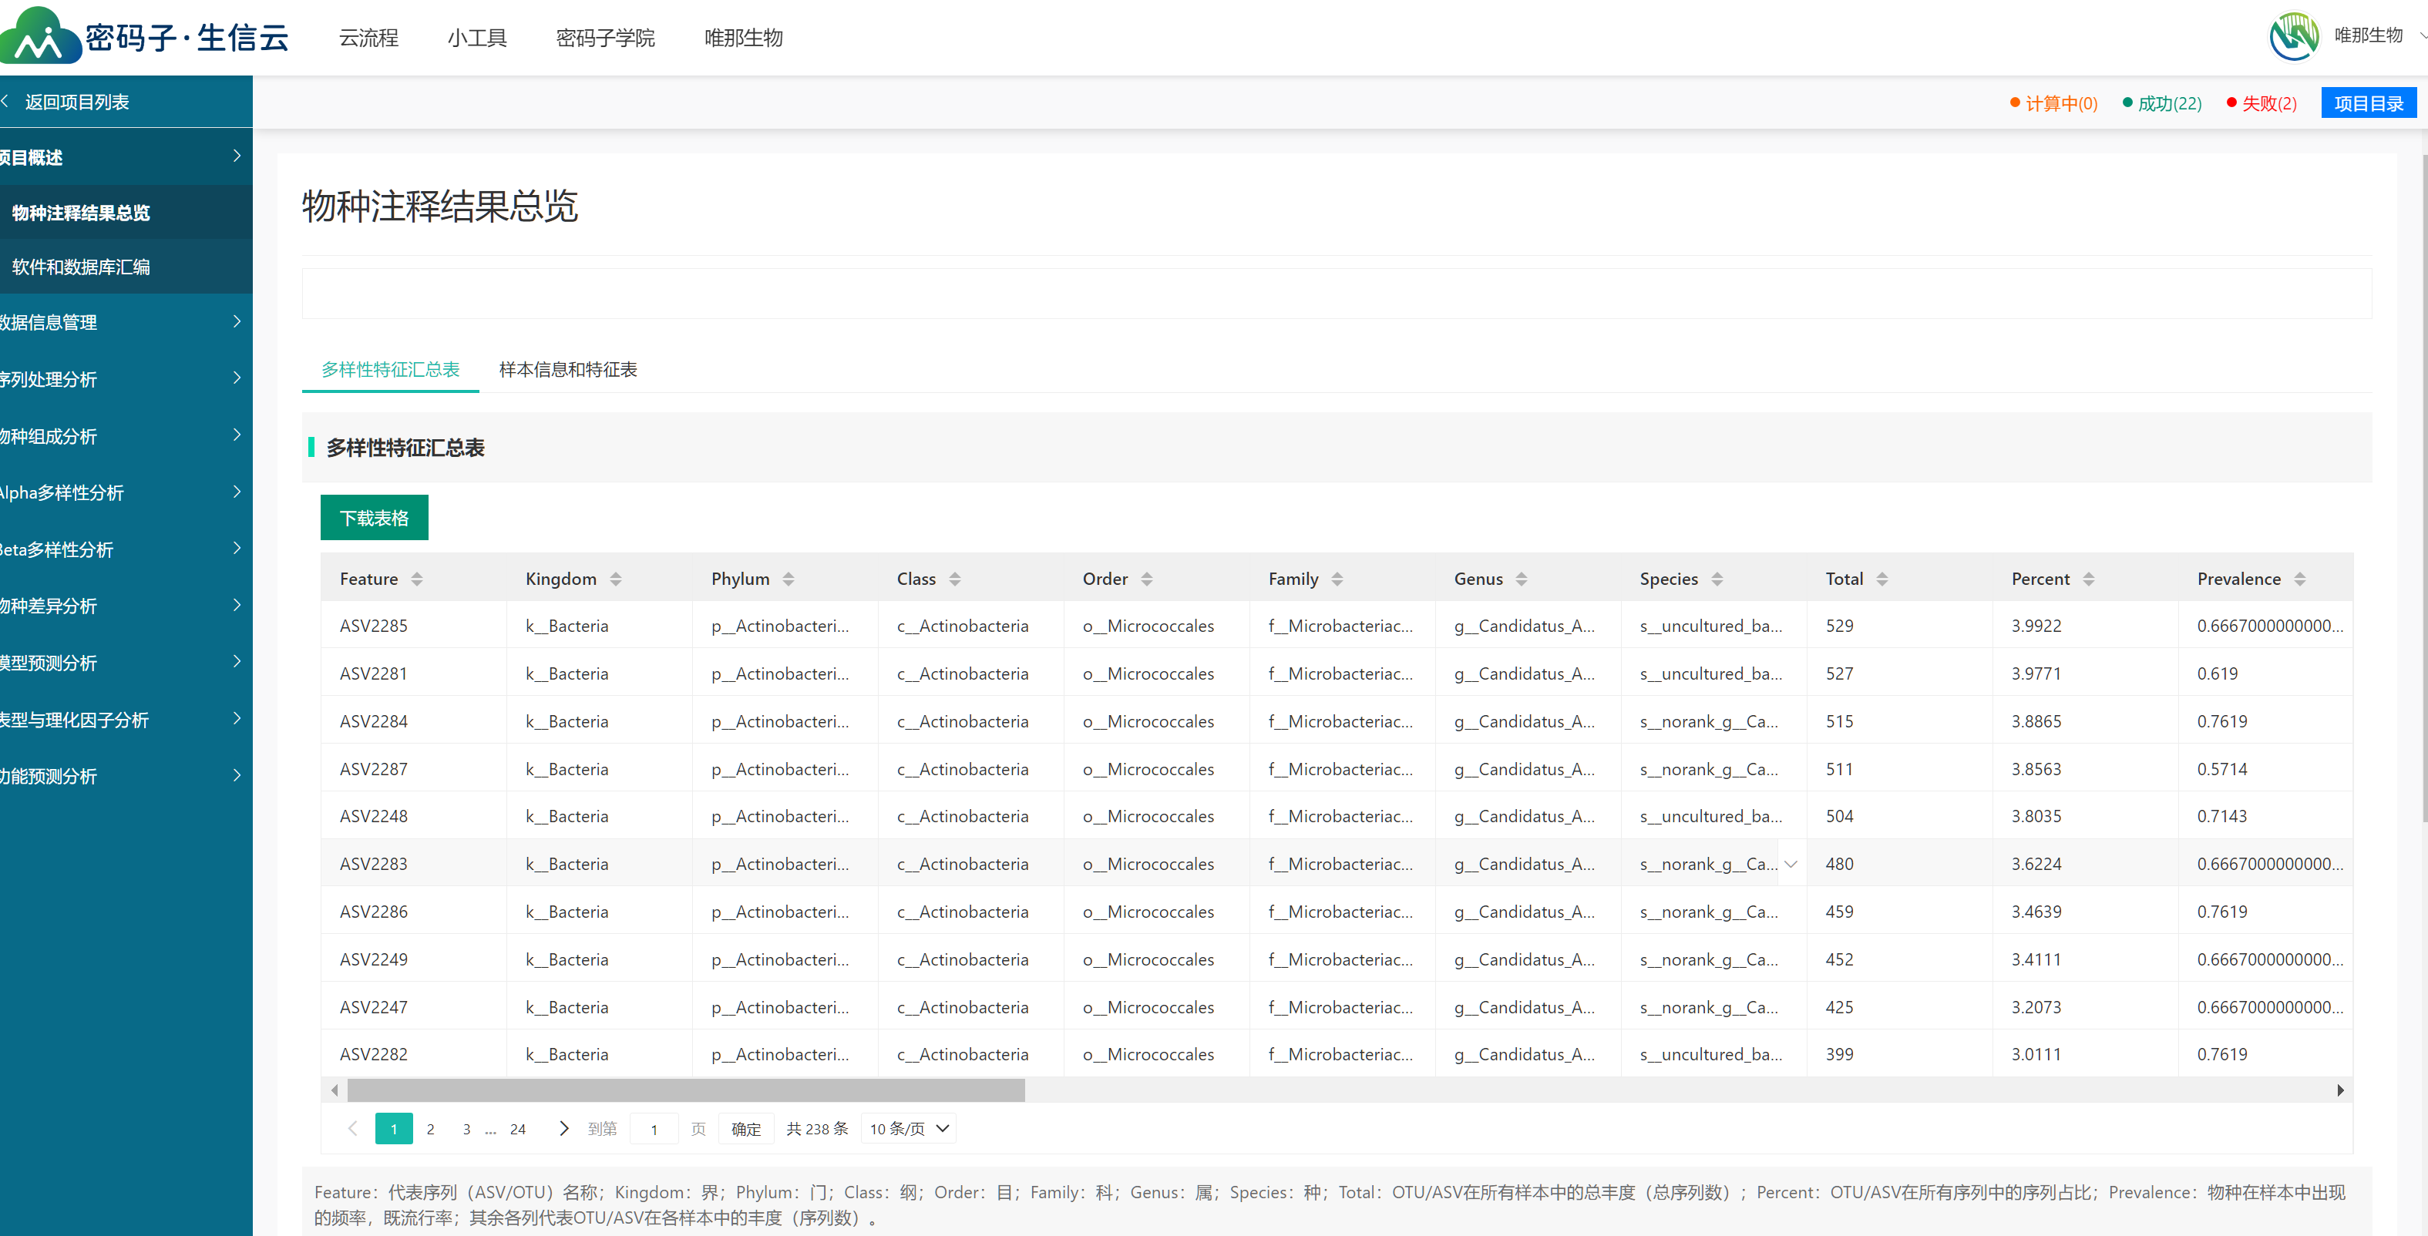Viewport: 2428px width, 1236px height.
Task: Open the 云流程 top menu
Action: pyautogui.click(x=368, y=38)
